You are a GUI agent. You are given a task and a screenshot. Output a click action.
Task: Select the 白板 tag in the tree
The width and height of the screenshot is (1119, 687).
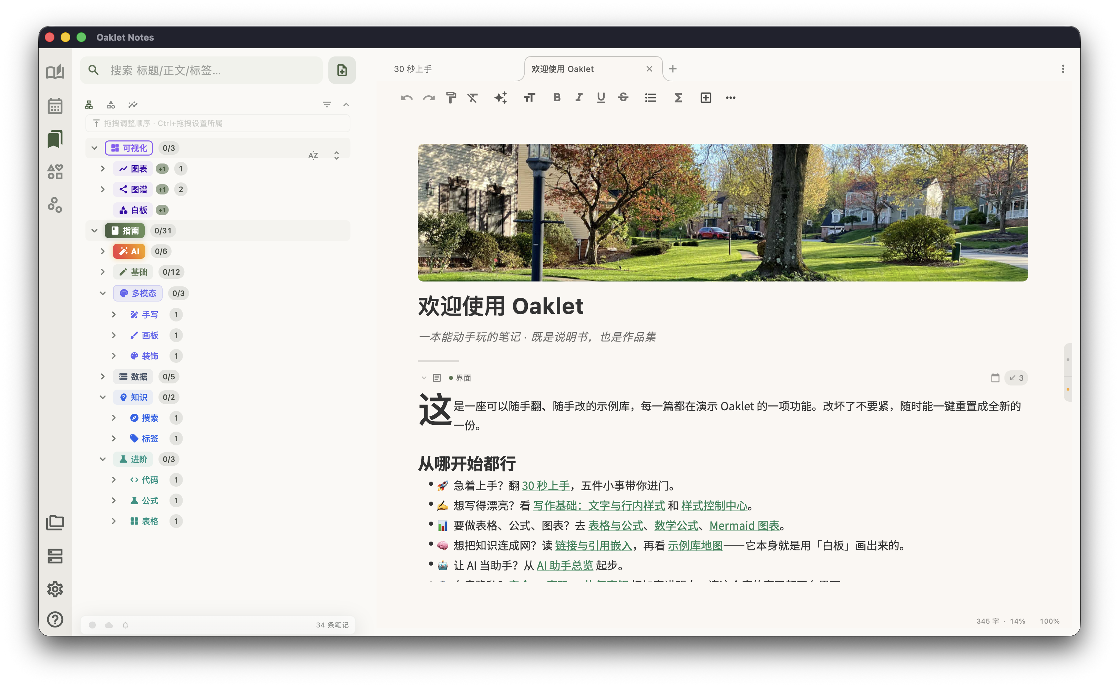pyautogui.click(x=133, y=210)
